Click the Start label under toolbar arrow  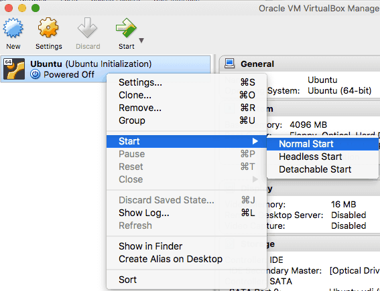126,46
